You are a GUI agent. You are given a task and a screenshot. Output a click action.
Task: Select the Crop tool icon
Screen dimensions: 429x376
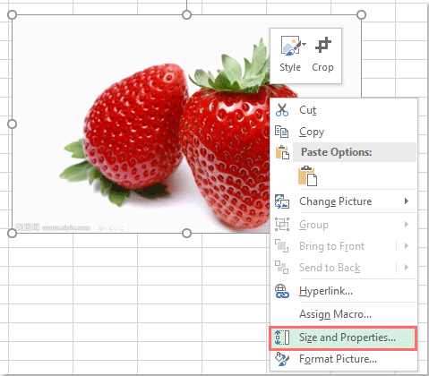pyautogui.click(x=323, y=45)
